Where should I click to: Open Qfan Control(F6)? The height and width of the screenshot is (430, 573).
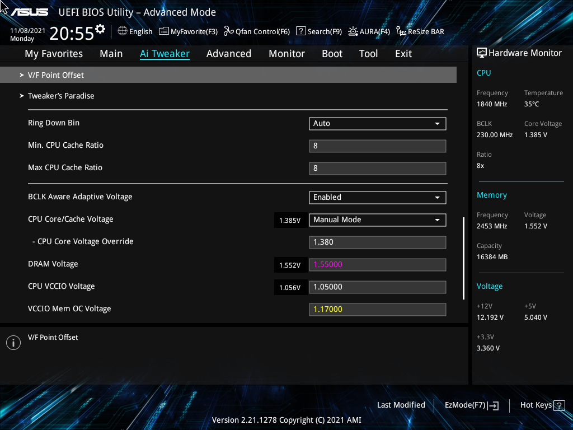[x=256, y=31]
